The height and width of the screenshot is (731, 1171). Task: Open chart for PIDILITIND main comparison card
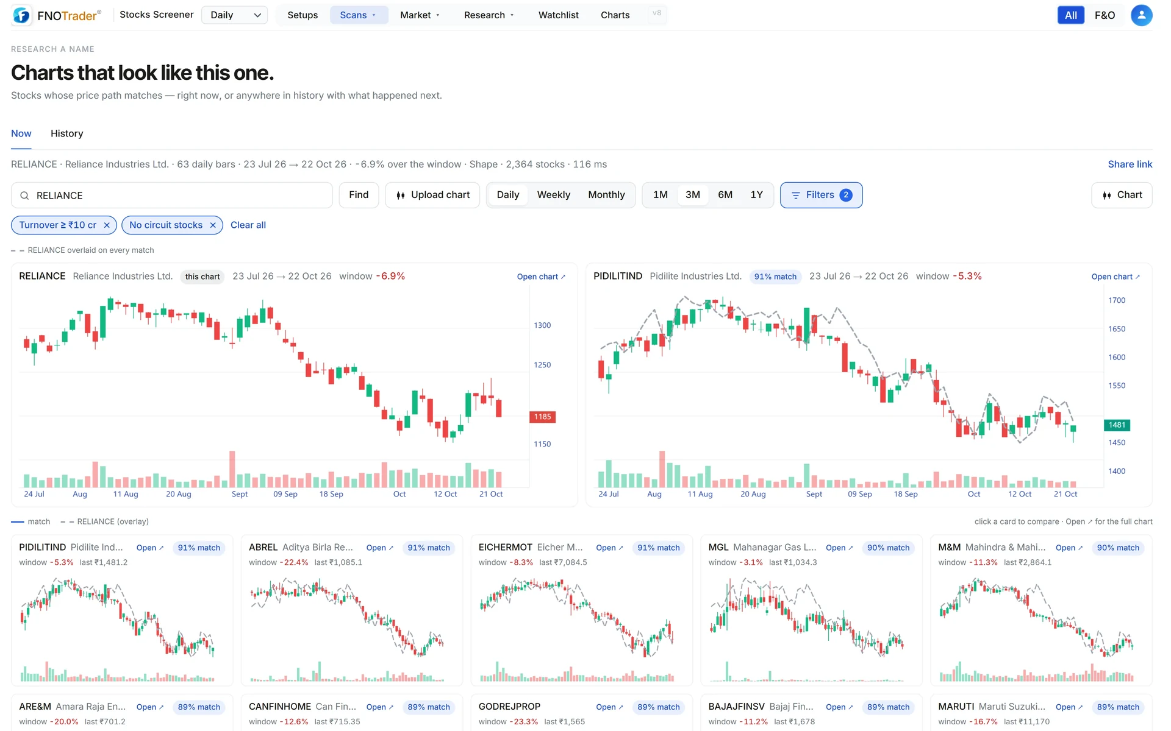coord(1115,277)
